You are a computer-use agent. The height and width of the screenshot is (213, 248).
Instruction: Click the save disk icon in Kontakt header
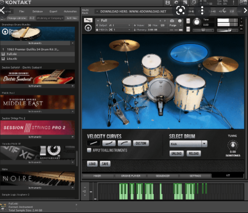168,3
